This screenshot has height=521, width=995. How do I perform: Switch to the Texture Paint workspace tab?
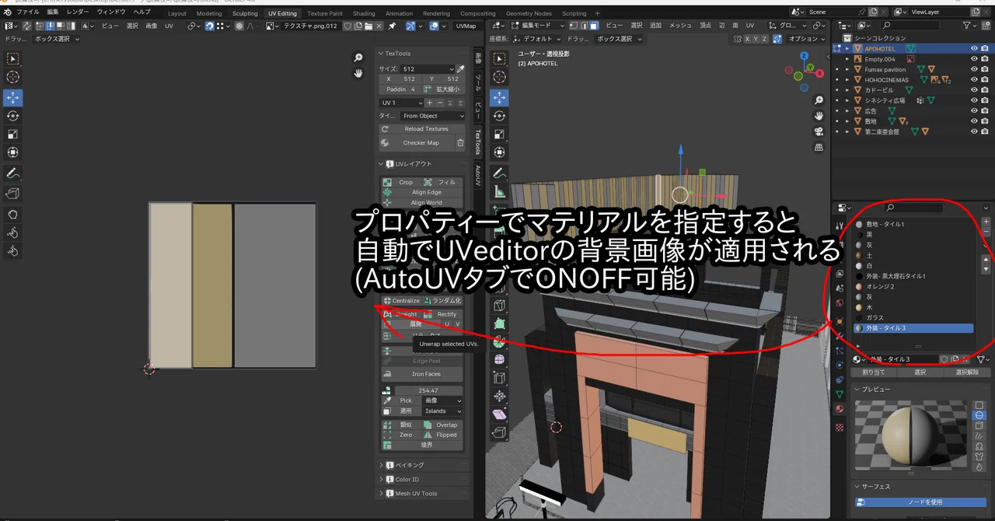pos(324,13)
